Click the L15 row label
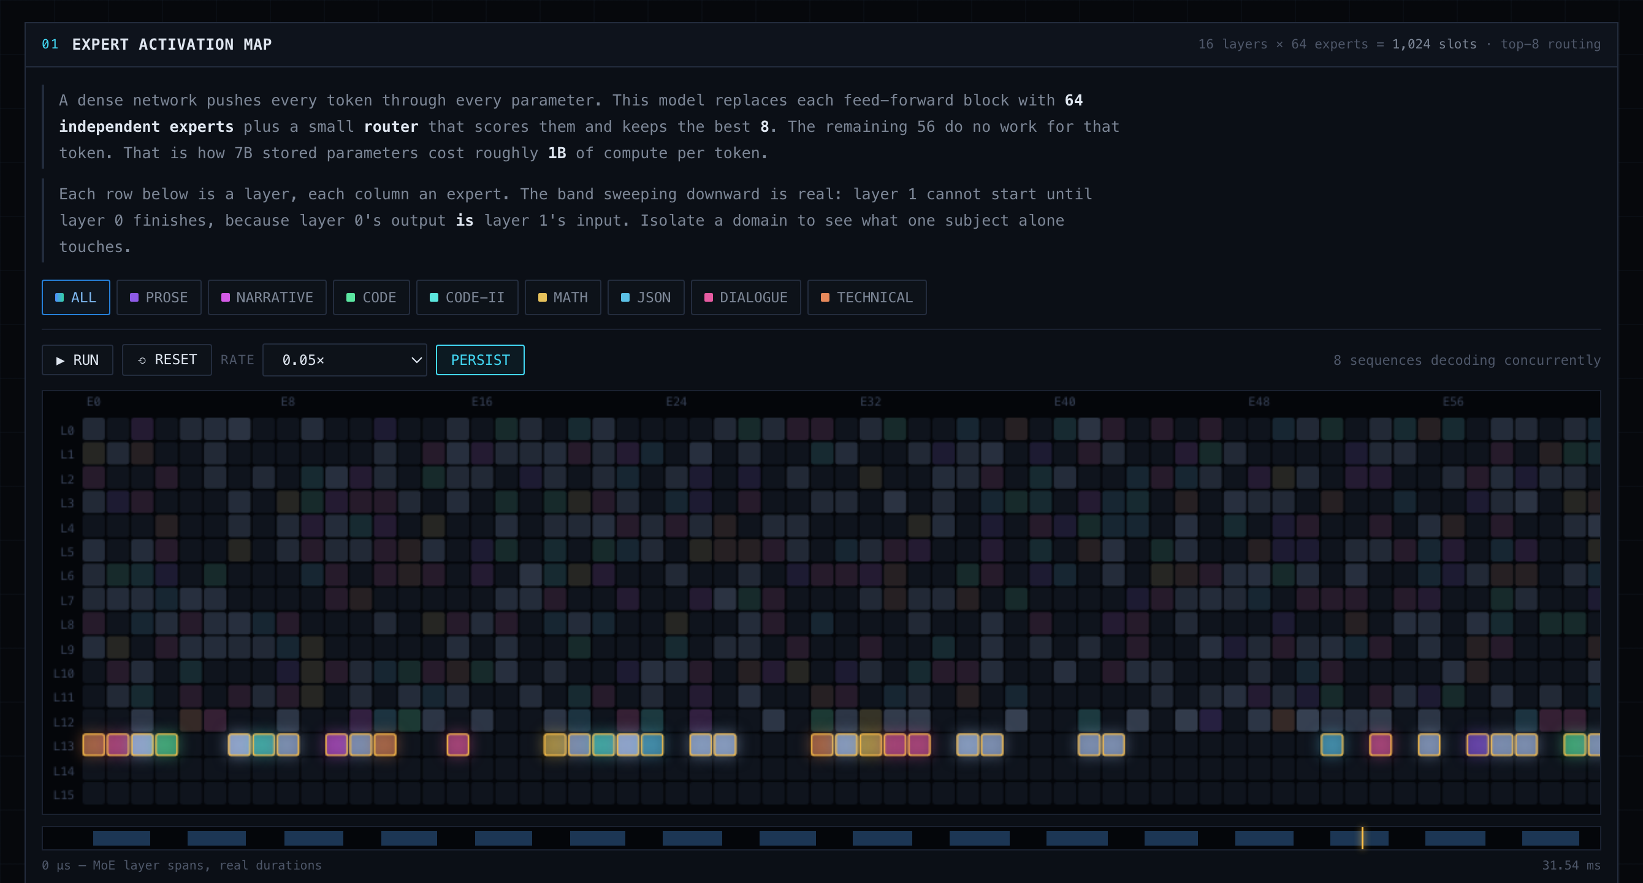Screen dimensions: 1643x883 coord(64,794)
